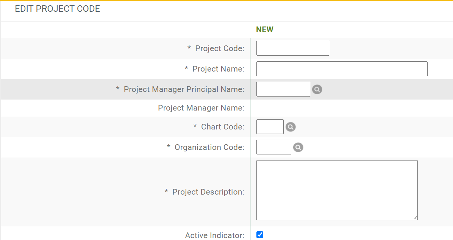Viewport: 453px width, 240px height.
Task: Place cursor in the Project Description area
Action: 336,189
